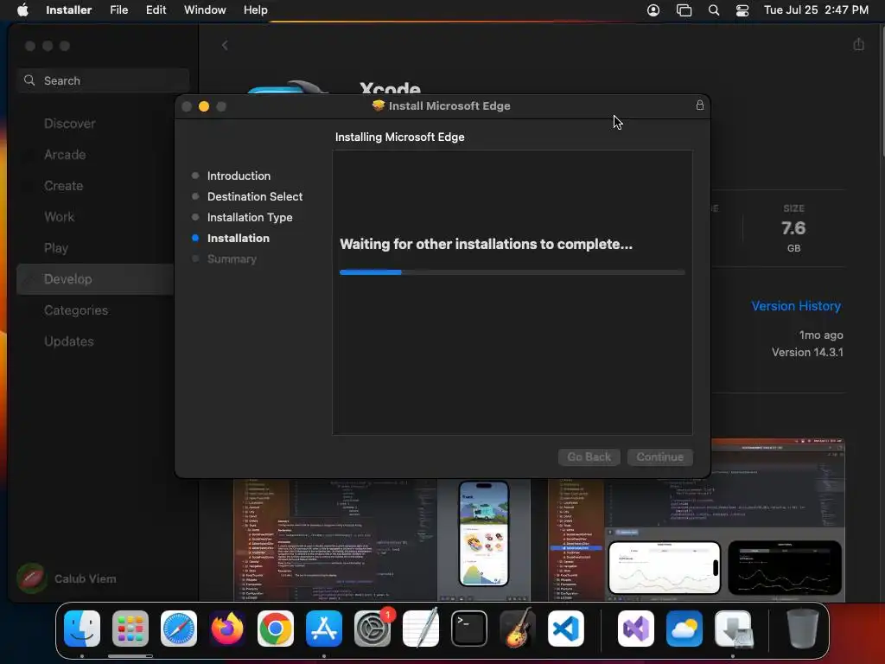Image resolution: width=885 pixels, height=664 pixels.
Task: Select Arcade in App Store sidebar
Action: (x=65, y=155)
